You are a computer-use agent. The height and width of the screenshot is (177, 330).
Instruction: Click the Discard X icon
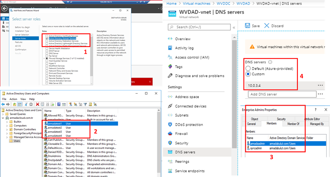[267, 26]
